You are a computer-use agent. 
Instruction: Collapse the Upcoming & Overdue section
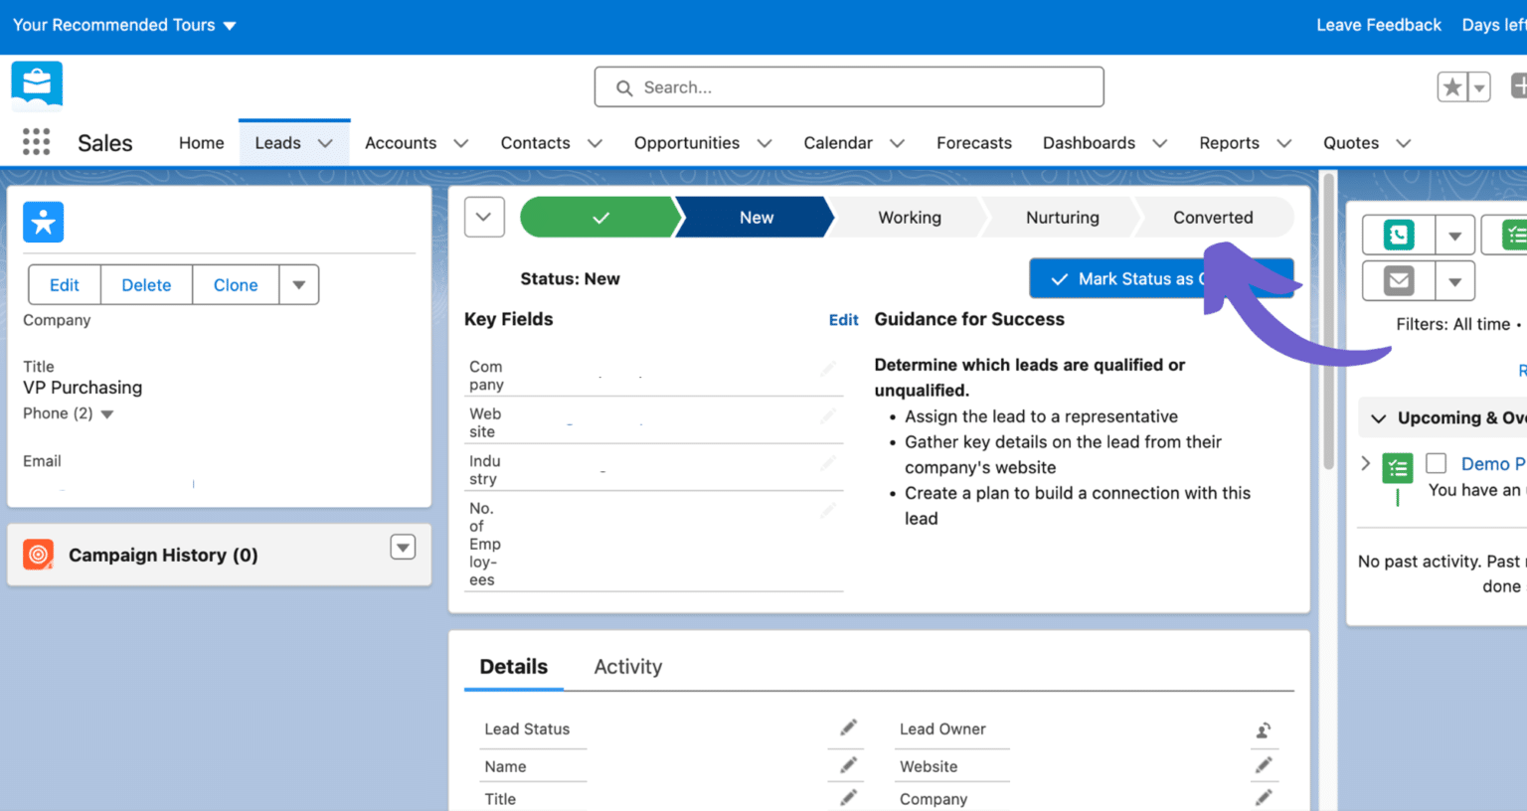pos(1379,417)
